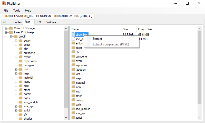Sort the file list by Size column
The width and height of the screenshot is (205, 123).
[x=129, y=29]
